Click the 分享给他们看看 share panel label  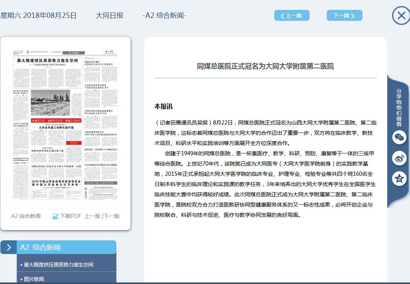coord(399,107)
